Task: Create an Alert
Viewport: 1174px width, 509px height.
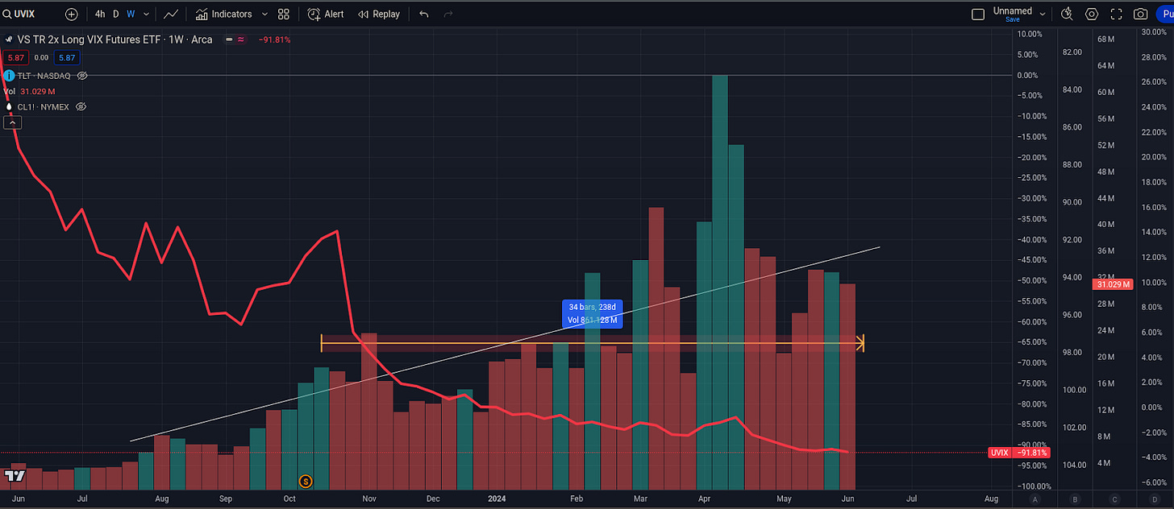Action: [326, 14]
